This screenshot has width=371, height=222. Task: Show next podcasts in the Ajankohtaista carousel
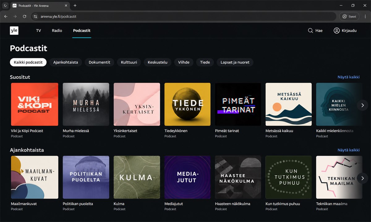pyautogui.click(x=363, y=178)
